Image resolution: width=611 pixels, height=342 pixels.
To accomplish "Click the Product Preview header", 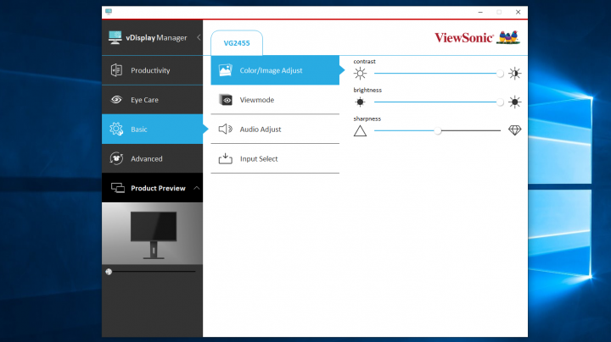I will tap(153, 188).
